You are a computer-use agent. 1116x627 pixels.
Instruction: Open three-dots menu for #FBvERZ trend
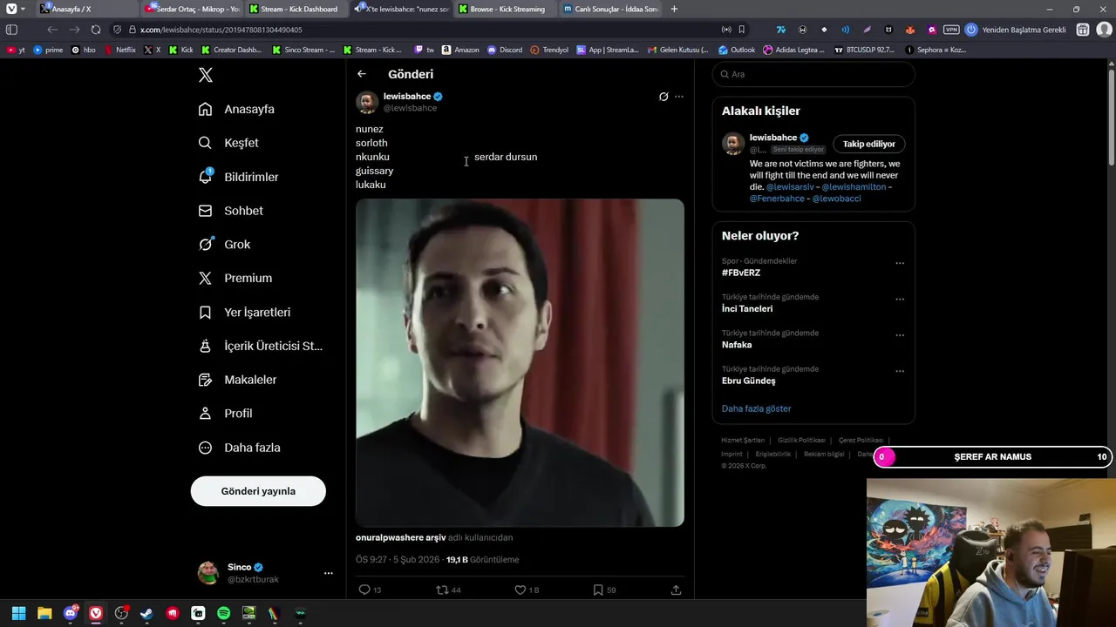[x=900, y=263]
